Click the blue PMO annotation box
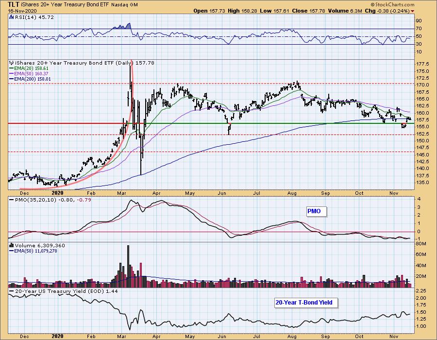 click(316, 211)
